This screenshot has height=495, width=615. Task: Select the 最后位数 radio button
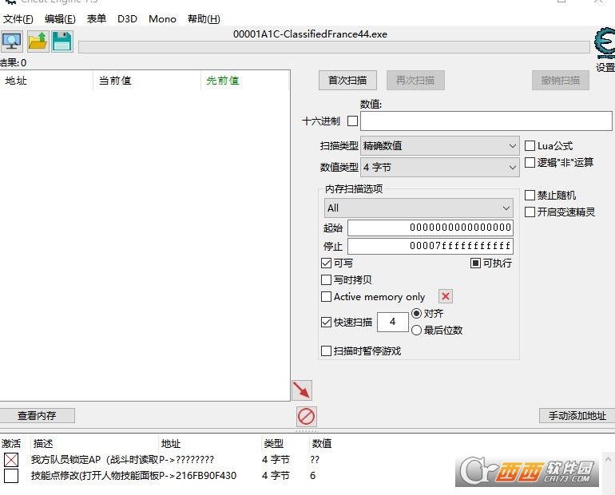pos(416,331)
